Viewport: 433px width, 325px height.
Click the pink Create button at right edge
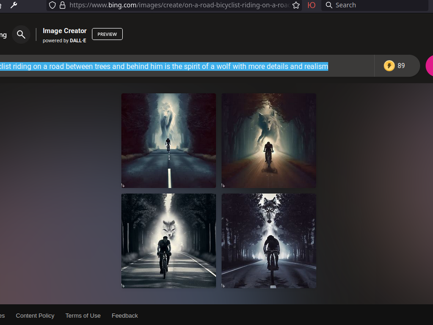pos(429,66)
